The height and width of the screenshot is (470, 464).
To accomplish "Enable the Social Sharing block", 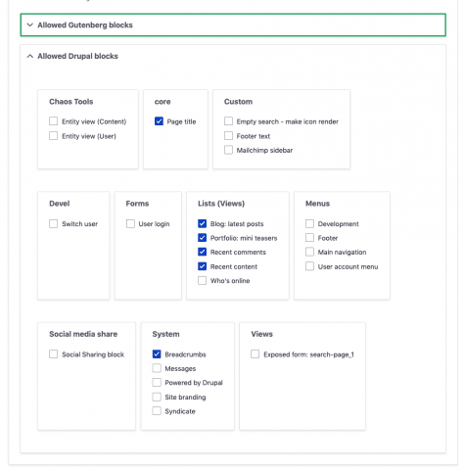I will (54, 354).
